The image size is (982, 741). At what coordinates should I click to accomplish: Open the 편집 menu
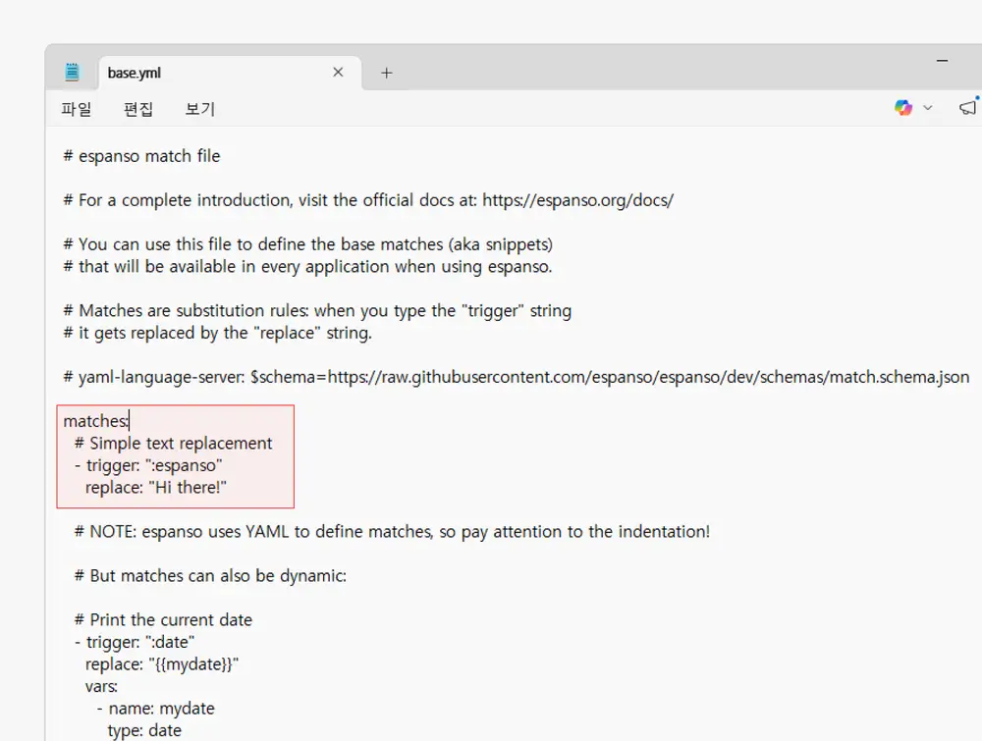pos(138,109)
